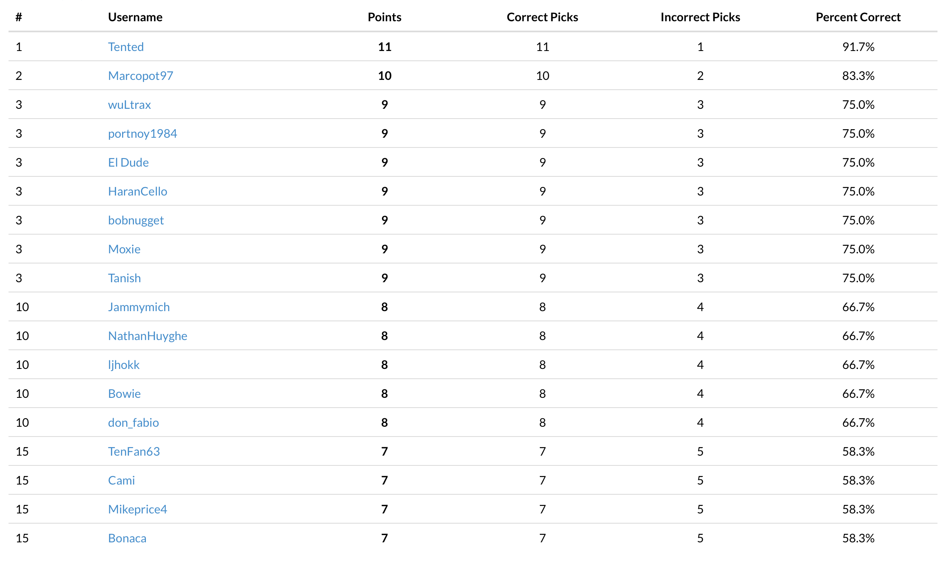Click the Points column header
The width and height of the screenshot is (946, 567).
pyautogui.click(x=385, y=17)
